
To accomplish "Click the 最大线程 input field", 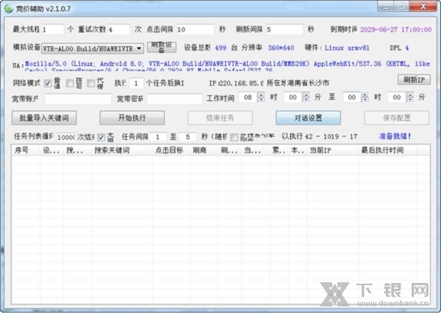I will tap(53, 29).
